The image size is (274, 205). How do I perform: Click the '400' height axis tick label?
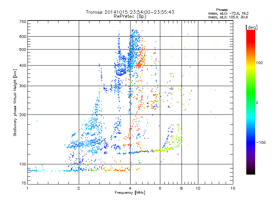point(23,65)
